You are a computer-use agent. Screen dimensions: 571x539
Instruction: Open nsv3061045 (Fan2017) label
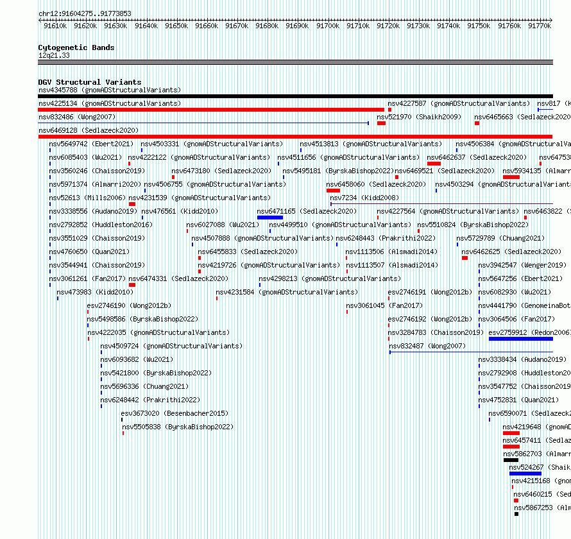384,305
